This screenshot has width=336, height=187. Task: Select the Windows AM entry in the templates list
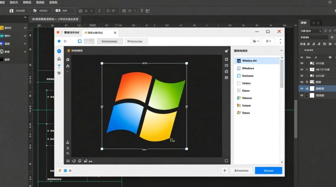tap(256, 60)
